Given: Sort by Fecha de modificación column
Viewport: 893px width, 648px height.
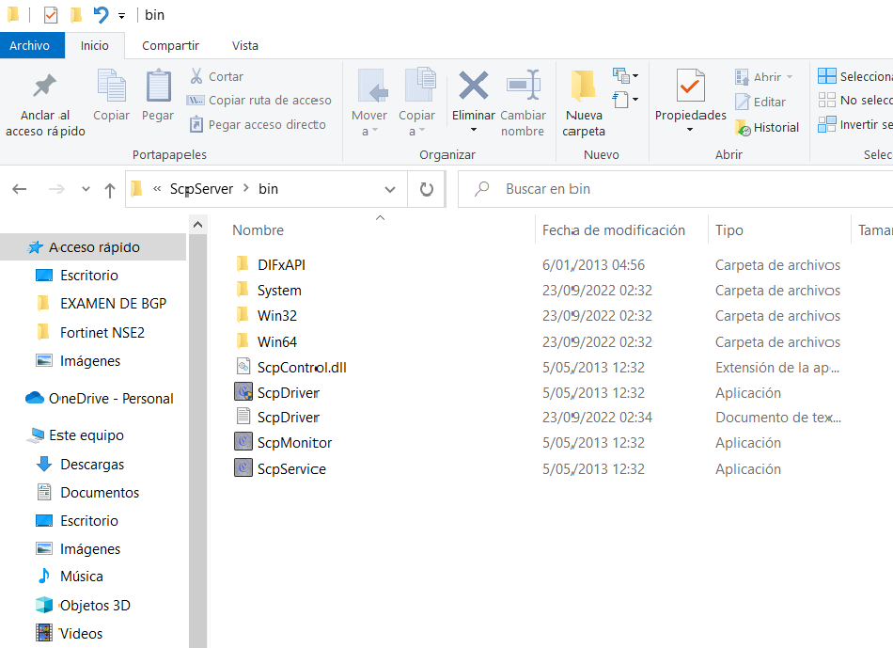Looking at the screenshot, I should (x=614, y=230).
